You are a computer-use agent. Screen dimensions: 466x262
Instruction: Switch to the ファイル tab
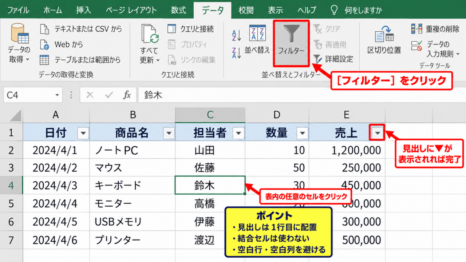click(18, 10)
